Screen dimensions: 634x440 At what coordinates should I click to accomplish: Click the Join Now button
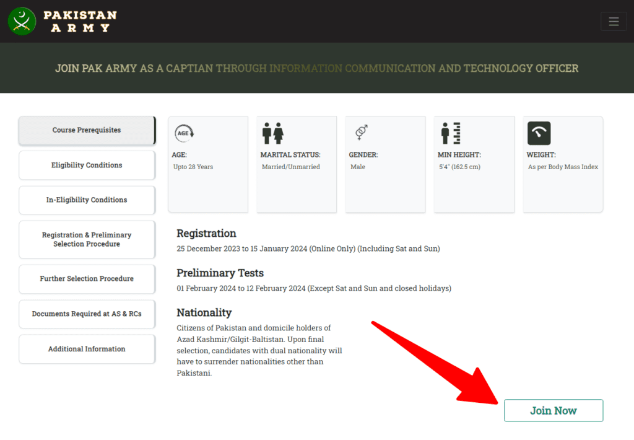[x=554, y=410]
